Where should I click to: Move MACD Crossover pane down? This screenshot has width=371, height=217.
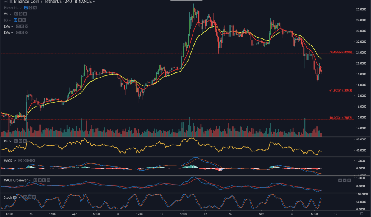[344, 180]
